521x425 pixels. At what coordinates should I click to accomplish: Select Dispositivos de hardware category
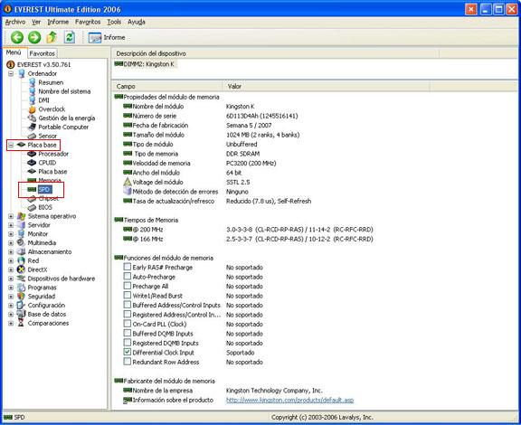coord(62,279)
